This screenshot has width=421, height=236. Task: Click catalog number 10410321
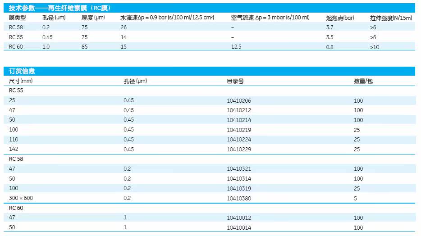pos(239,169)
